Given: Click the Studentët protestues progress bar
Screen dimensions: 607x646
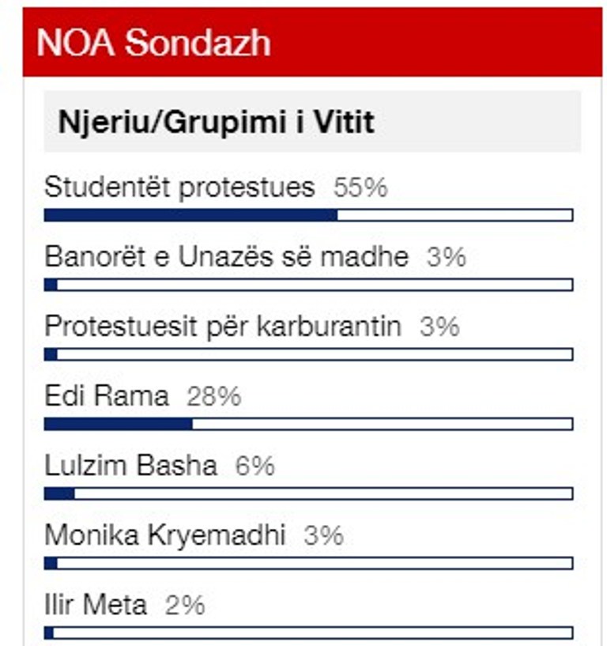Looking at the screenshot, I should coord(308,215).
